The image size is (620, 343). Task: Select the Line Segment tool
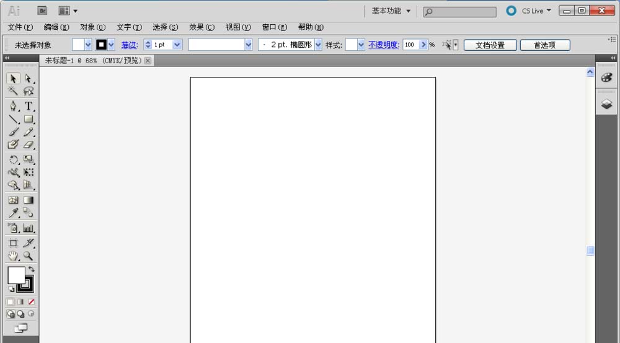[x=13, y=119]
